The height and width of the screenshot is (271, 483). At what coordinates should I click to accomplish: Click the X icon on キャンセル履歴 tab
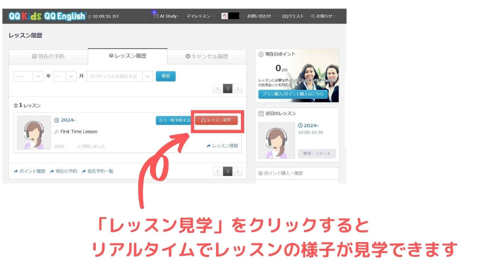pos(188,56)
